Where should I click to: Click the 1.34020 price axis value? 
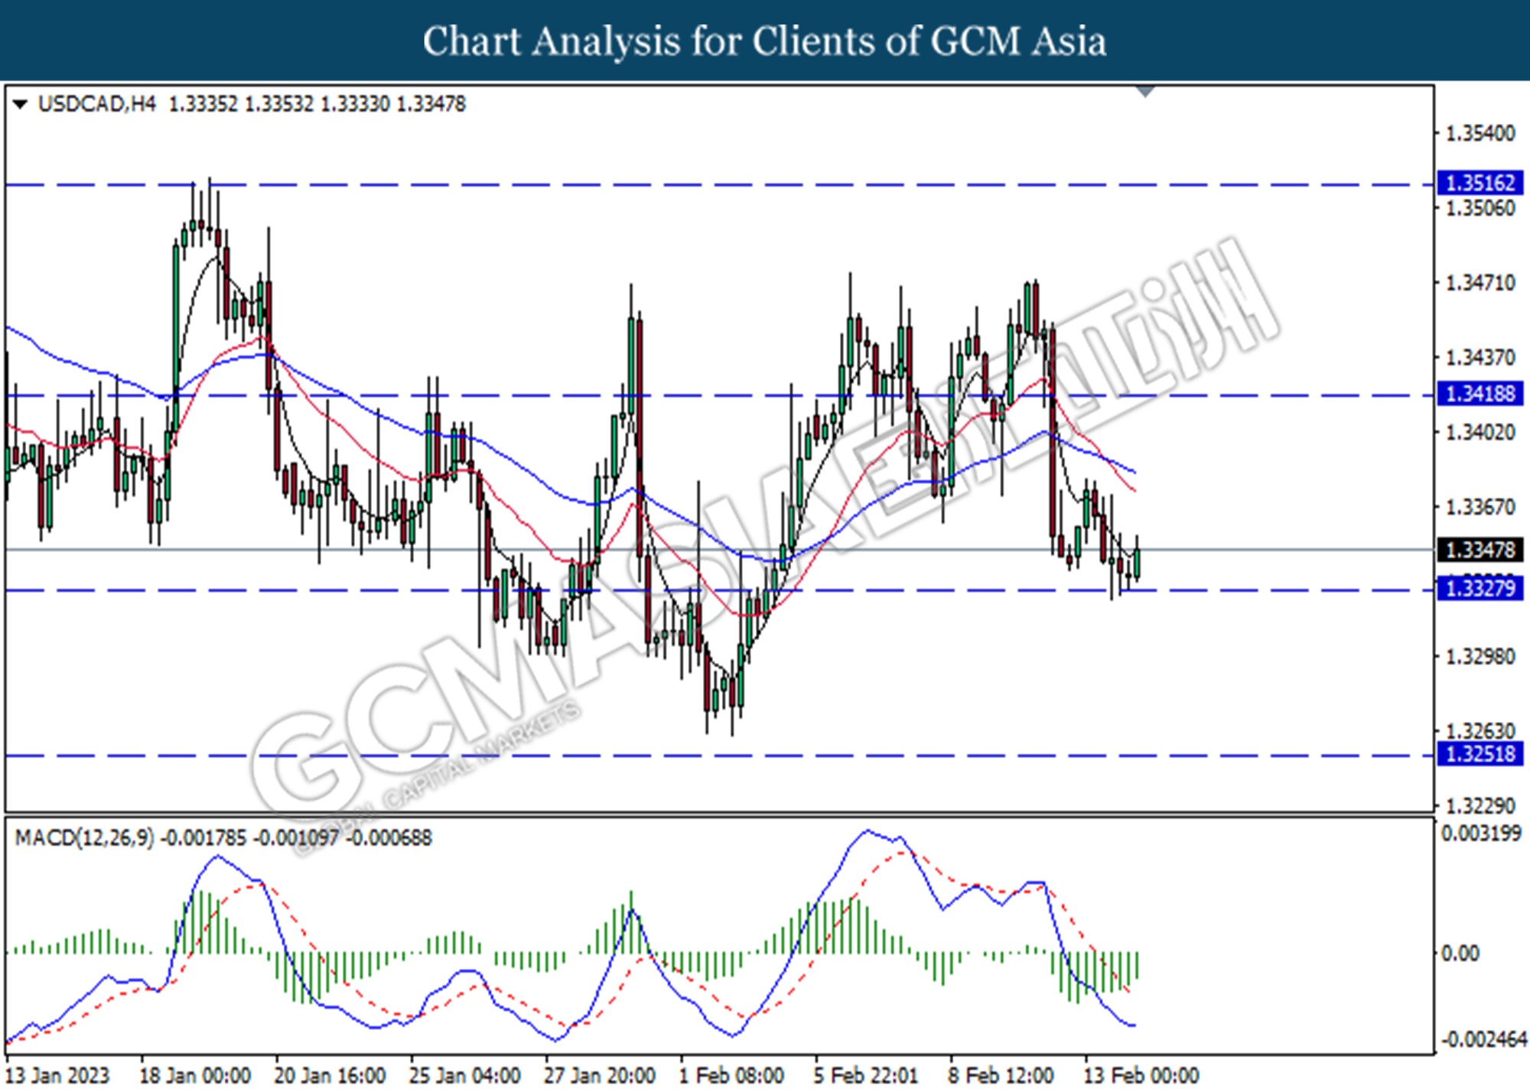(1480, 433)
